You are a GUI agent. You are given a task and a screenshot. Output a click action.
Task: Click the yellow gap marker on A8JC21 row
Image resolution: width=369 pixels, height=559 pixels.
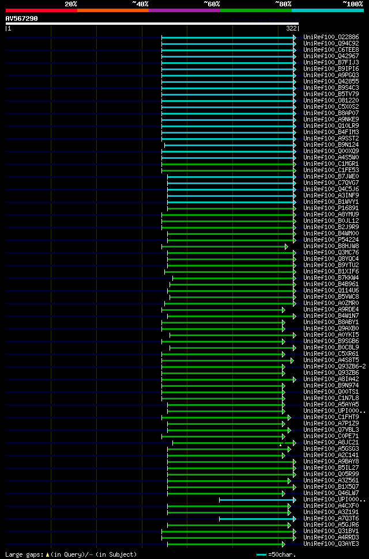(x=280, y=445)
